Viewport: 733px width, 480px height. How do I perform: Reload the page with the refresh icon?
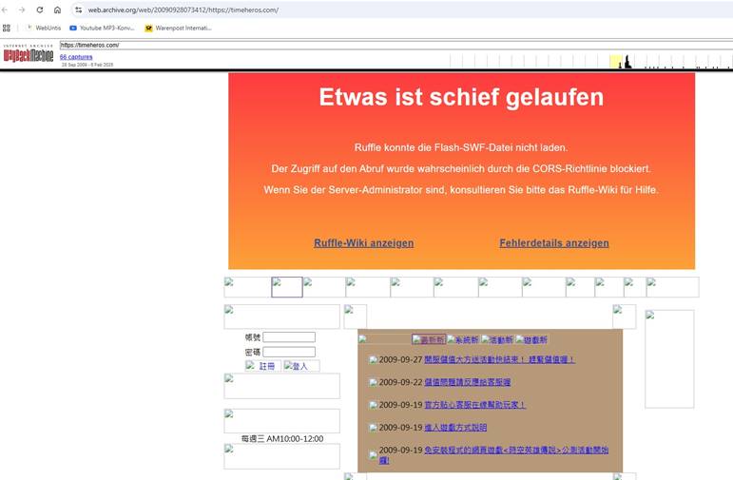[40, 10]
